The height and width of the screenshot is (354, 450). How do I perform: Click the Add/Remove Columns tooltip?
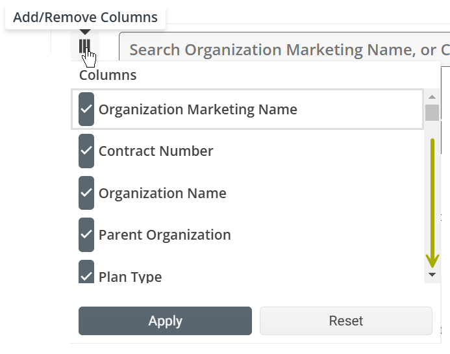pos(85,18)
